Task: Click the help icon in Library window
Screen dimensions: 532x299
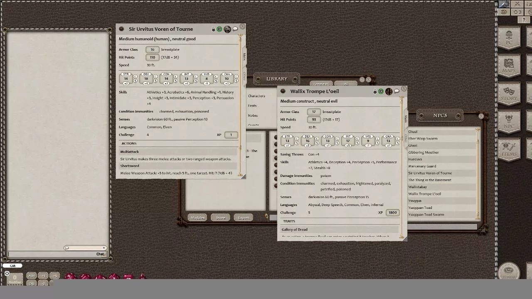Action: coord(362,79)
